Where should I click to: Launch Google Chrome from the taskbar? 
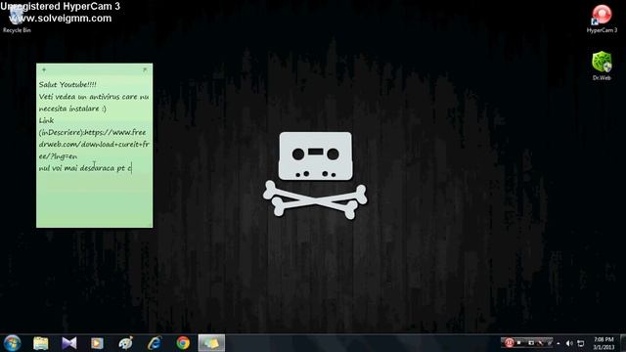tap(183, 343)
